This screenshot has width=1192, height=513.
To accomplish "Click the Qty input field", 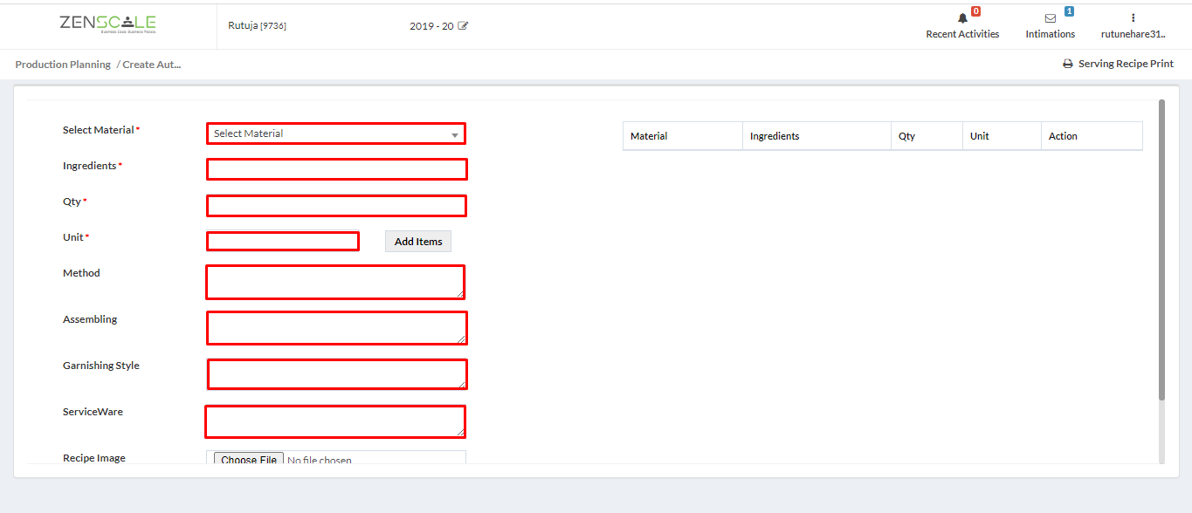I will tap(336, 206).
